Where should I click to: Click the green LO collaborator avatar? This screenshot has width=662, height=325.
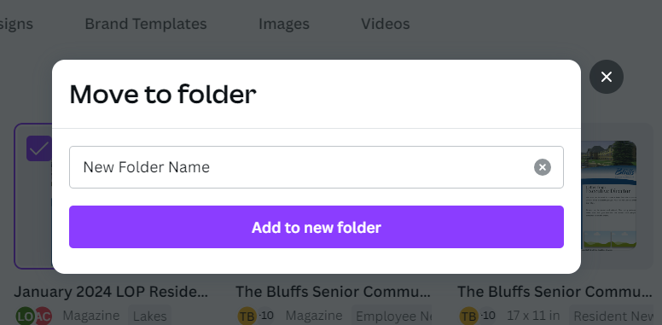click(x=25, y=316)
